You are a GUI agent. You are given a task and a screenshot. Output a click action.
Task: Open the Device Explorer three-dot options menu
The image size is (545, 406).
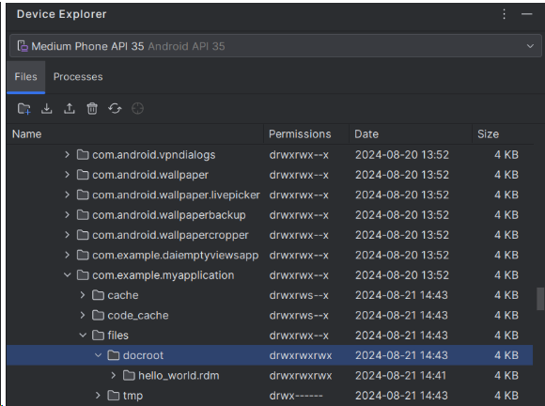(x=504, y=14)
